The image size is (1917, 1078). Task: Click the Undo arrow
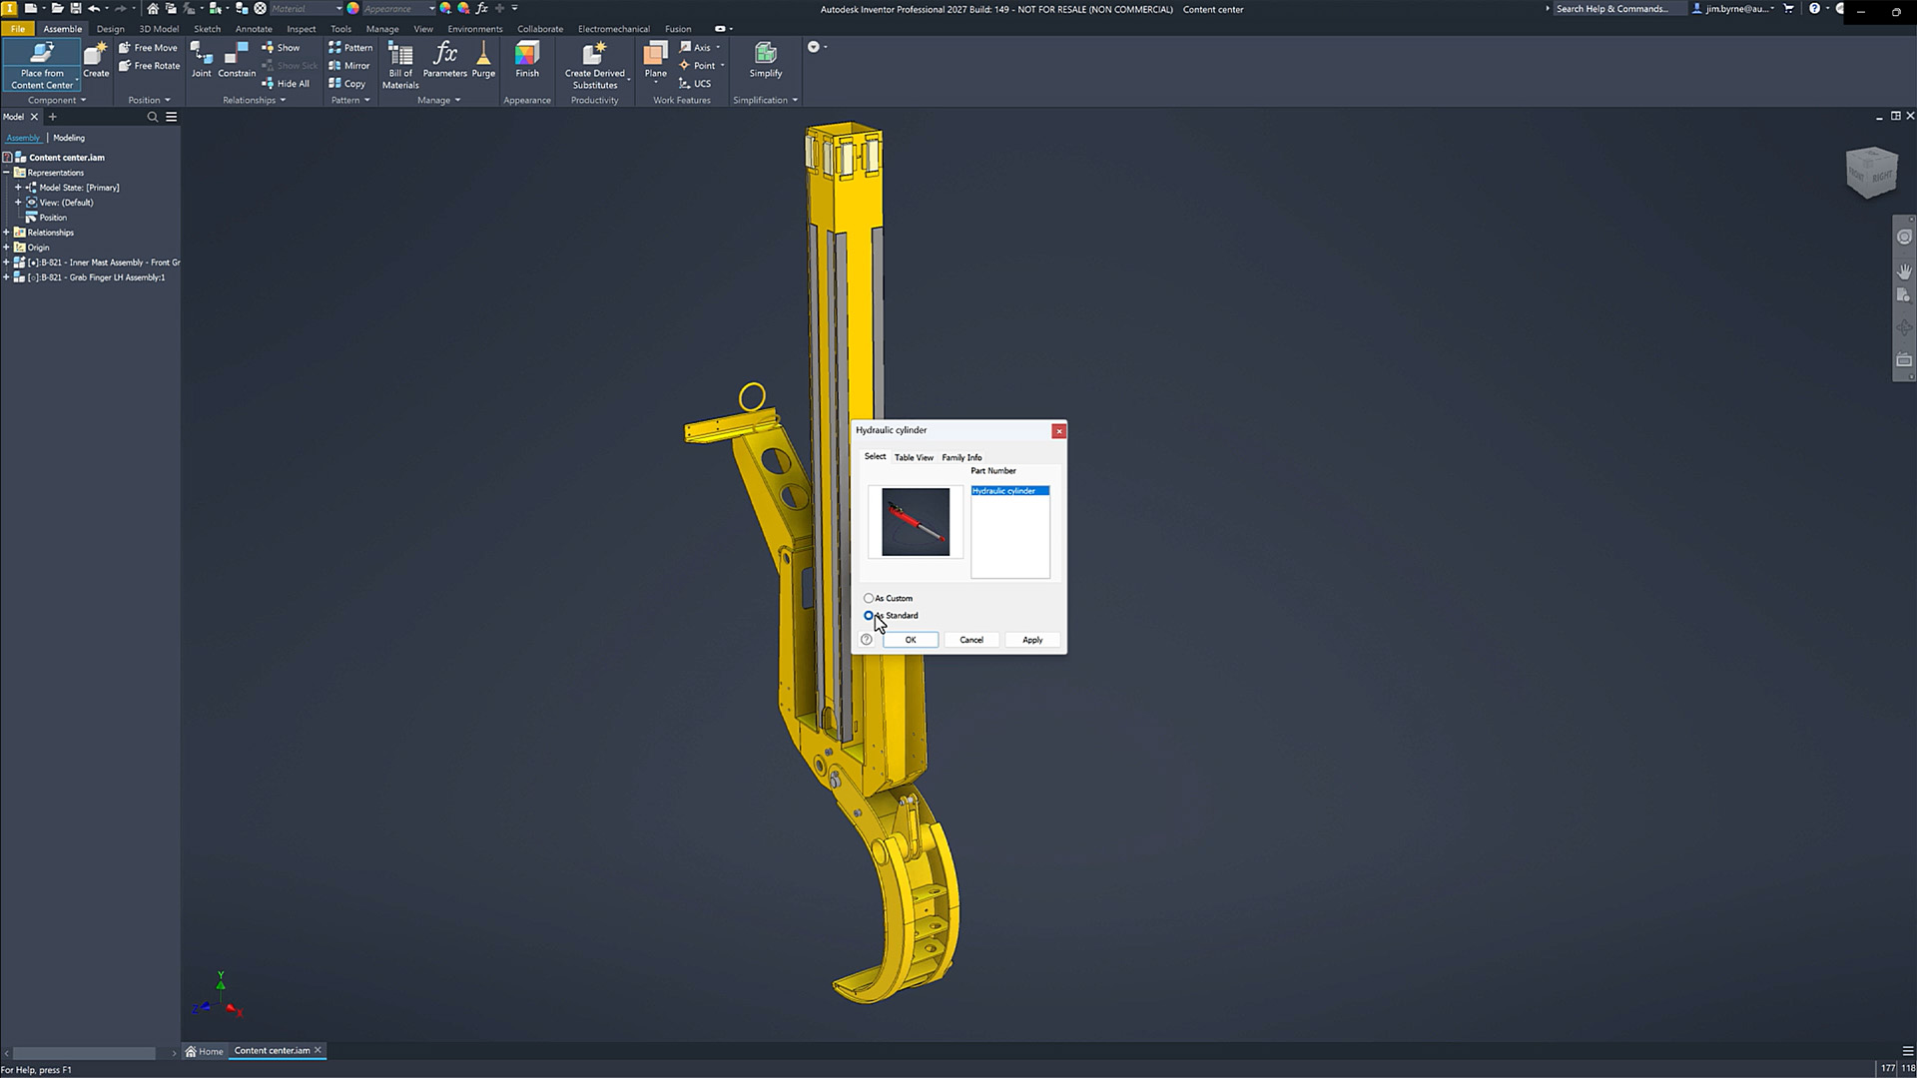click(x=94, y=8)
